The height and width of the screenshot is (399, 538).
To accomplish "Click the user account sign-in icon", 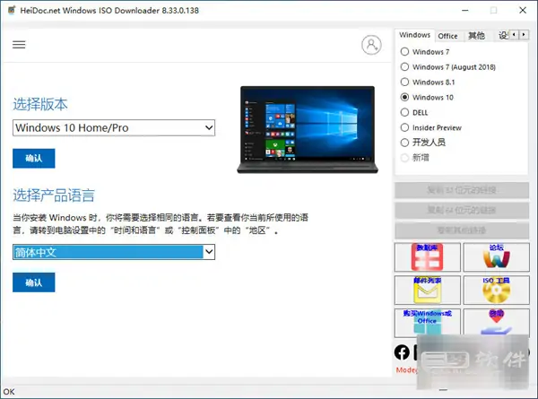I will click(371, 45).
